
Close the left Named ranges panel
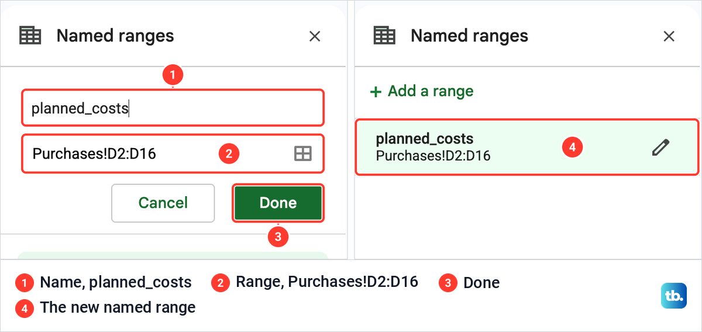point(315,36)
